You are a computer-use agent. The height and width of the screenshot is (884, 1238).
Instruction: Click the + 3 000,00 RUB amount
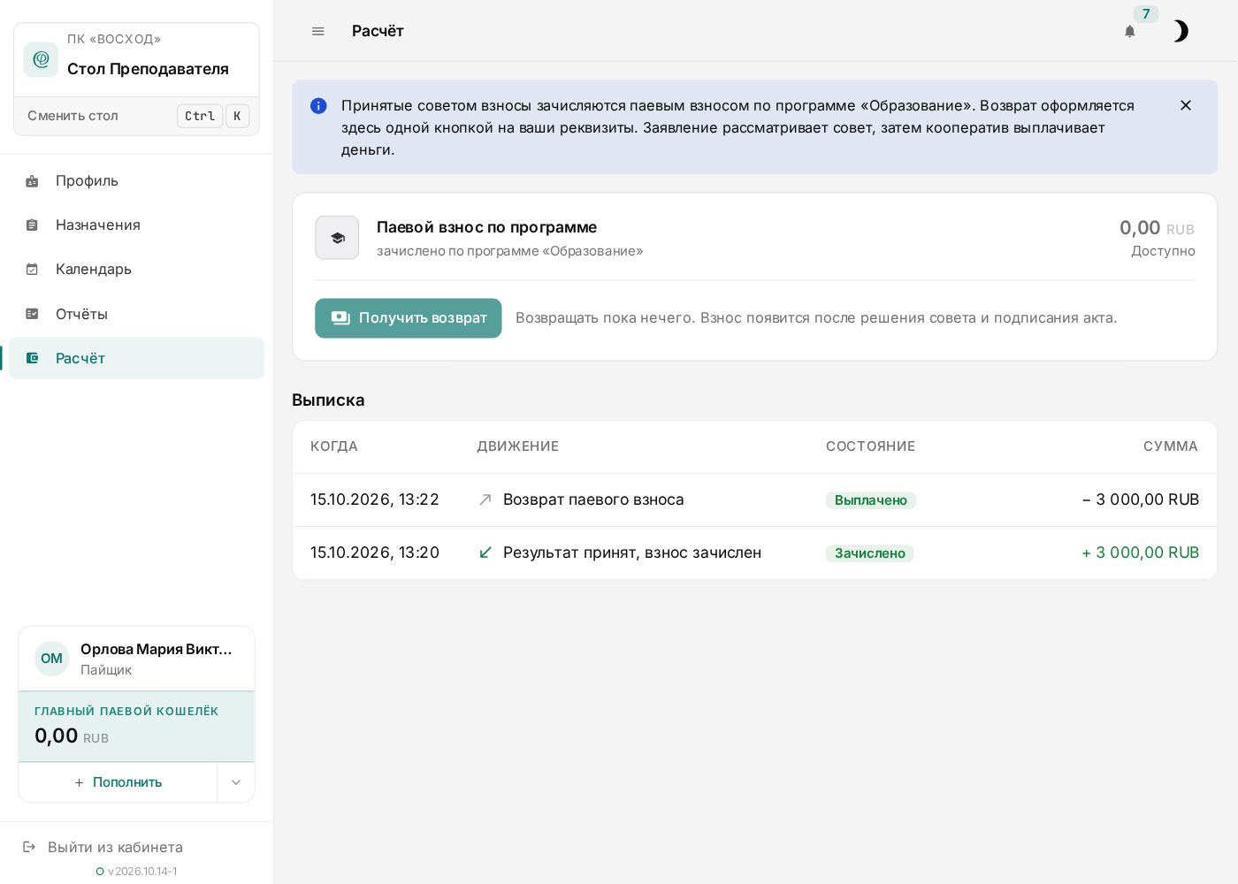[1141, 553]
